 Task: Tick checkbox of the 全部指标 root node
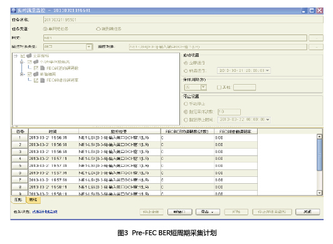[x=23, y=56]
